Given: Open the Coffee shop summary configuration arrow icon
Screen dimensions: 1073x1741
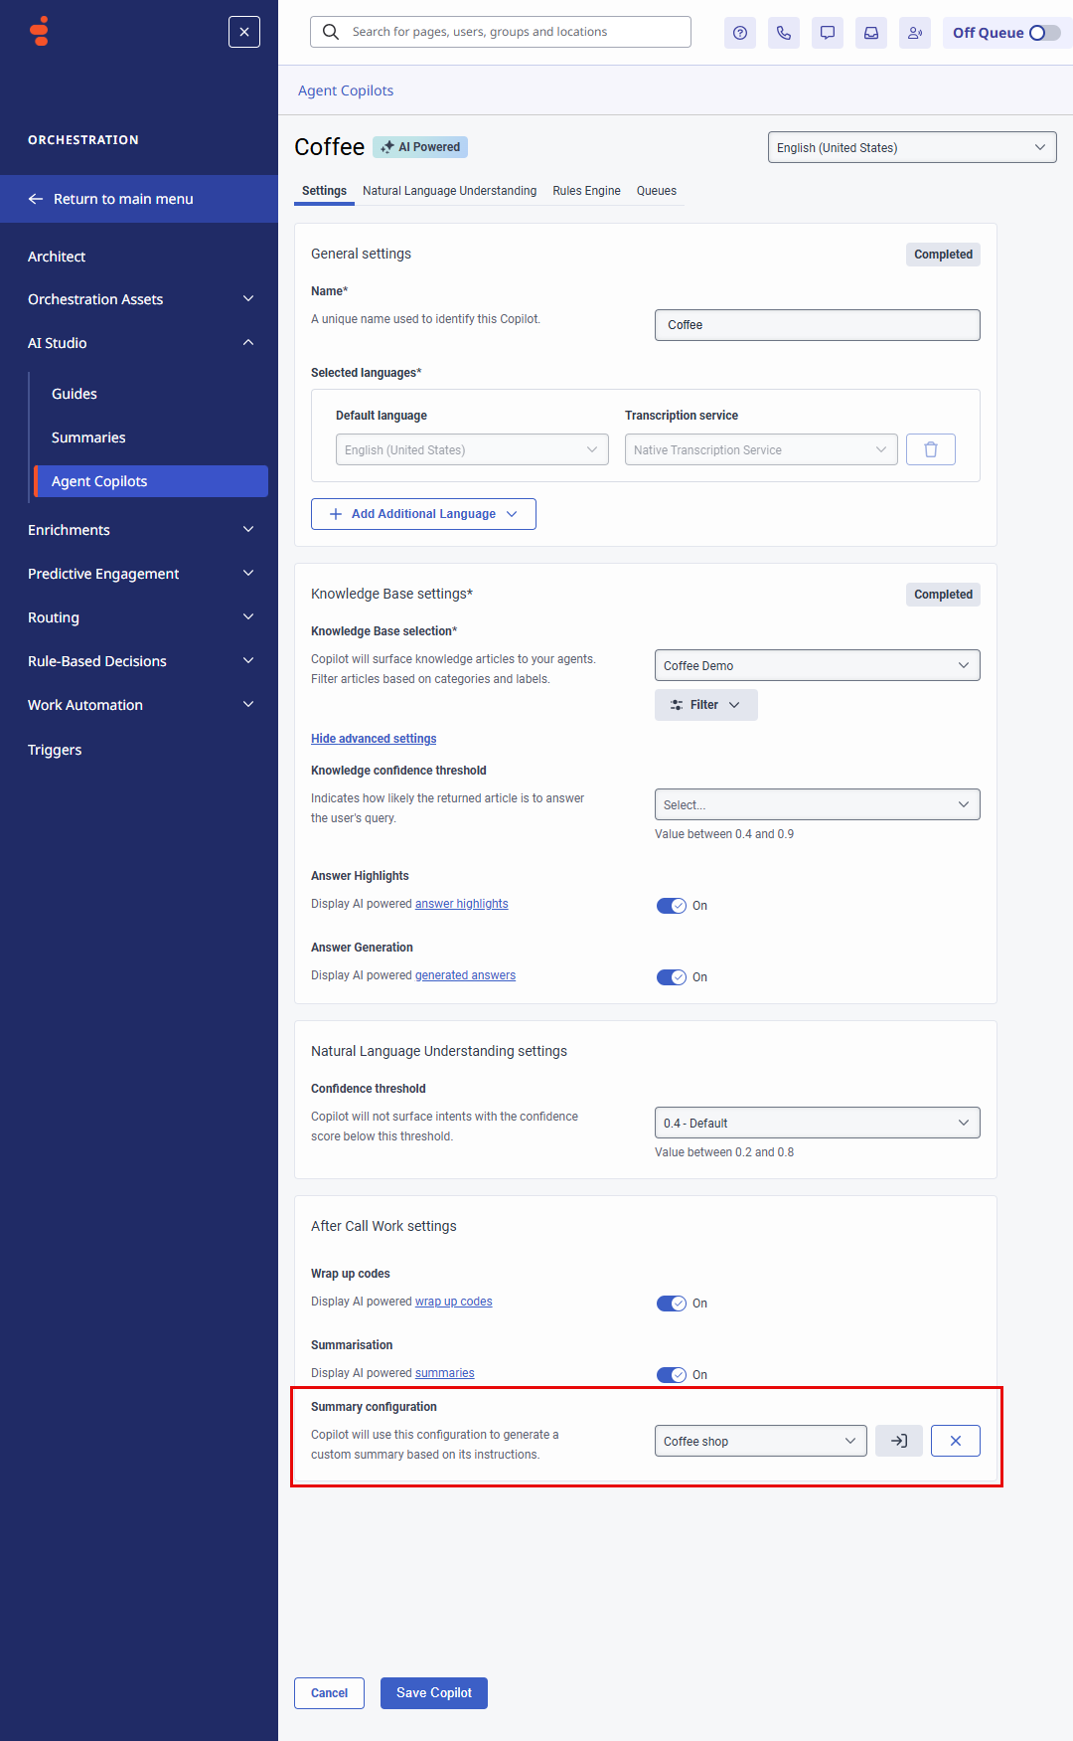Looking at the screenshot, I should click(899, 1441).
